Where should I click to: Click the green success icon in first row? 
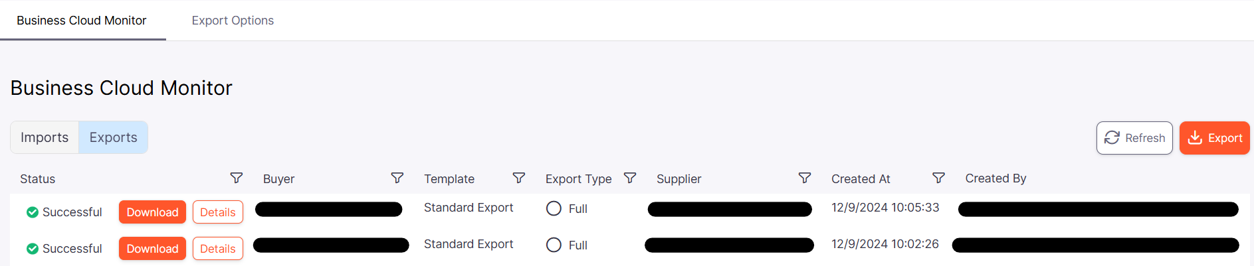pos(32,212)
